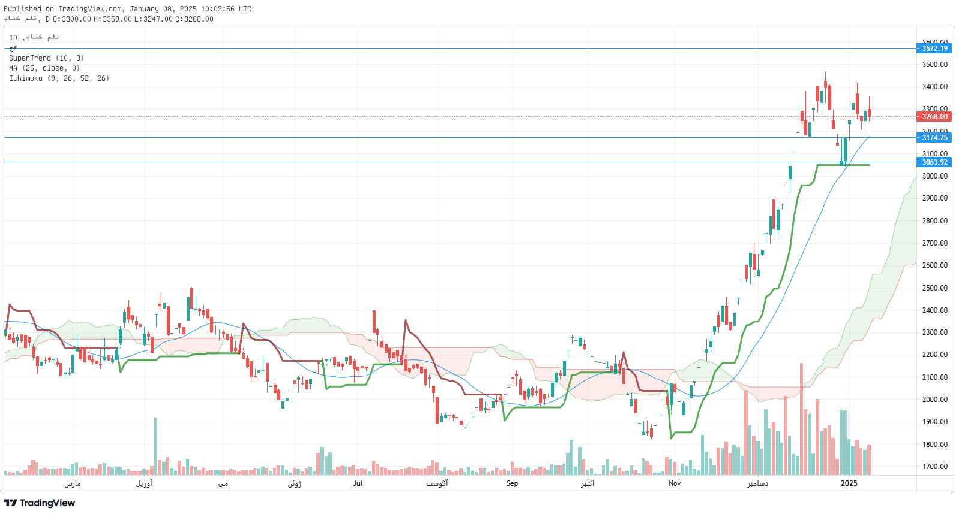Select the 3063.92 price level label
The width and height of the screenshot is (959, 514).
934,162
